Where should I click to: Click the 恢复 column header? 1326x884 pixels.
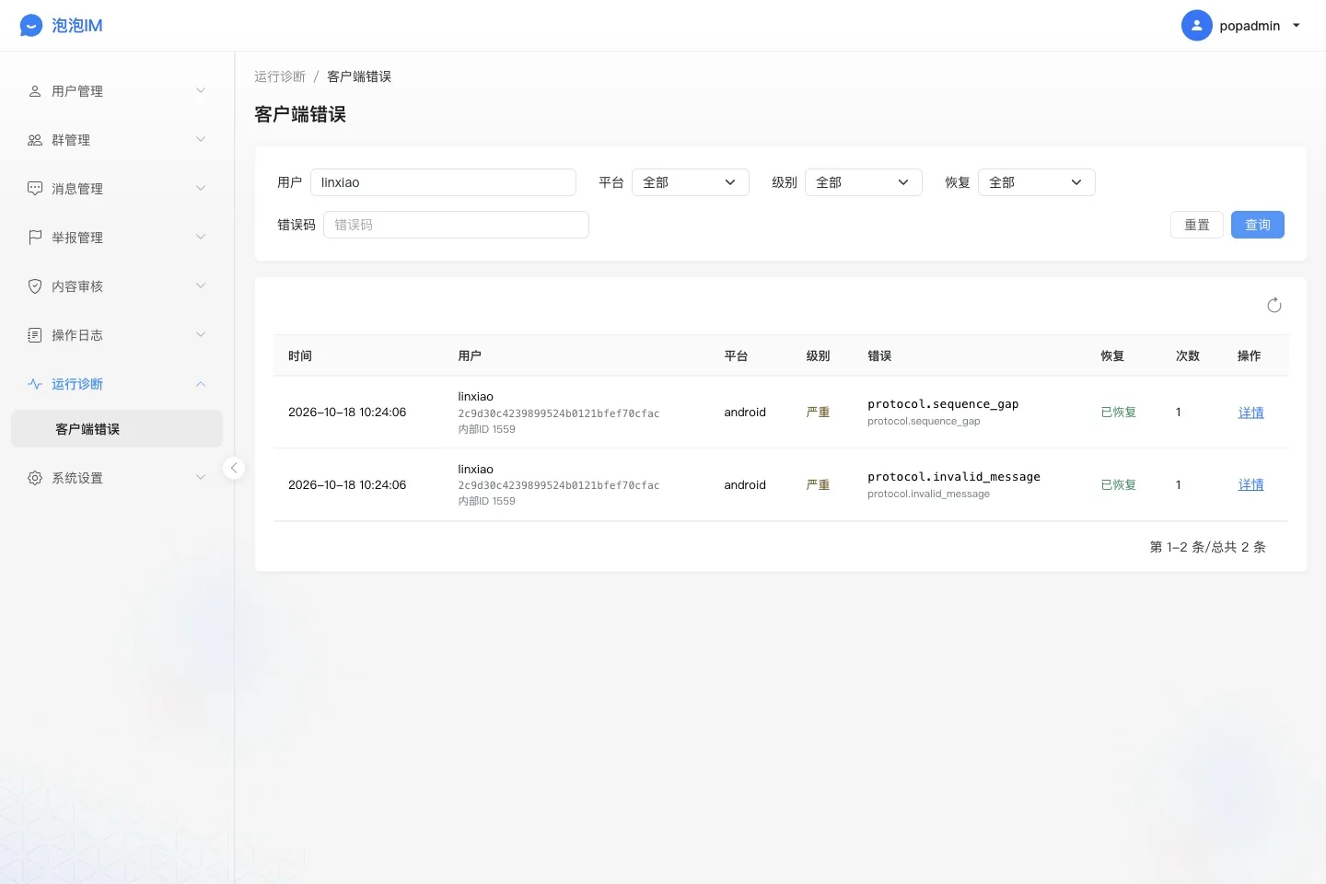point(1112,355)
